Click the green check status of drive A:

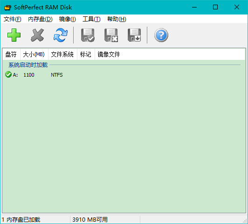tap(8, 74)
